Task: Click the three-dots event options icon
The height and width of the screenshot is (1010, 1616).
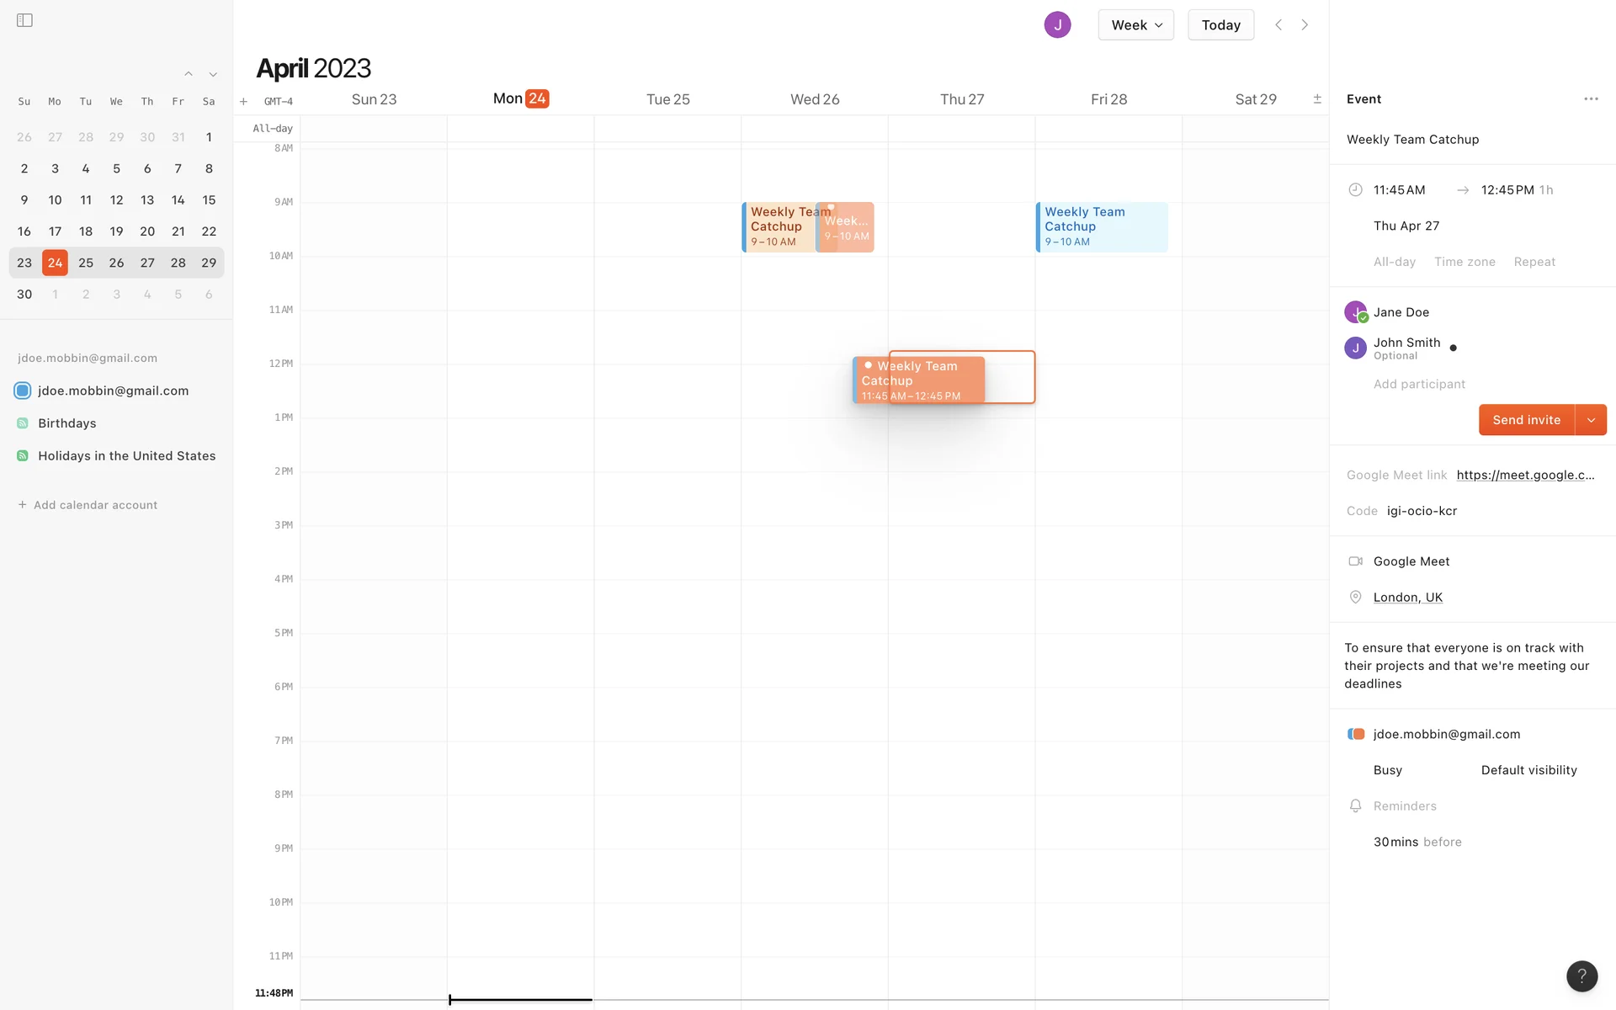Action: click(x=1590, y=99)
